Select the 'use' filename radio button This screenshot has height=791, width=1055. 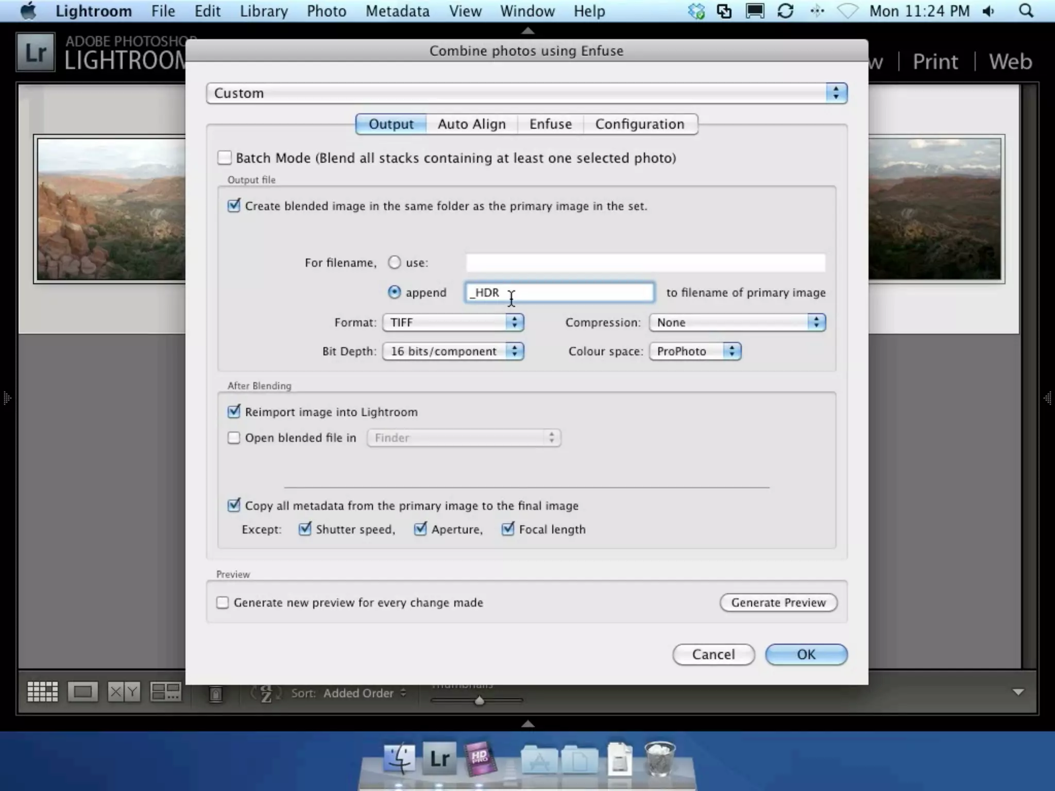(x=394, y=263)
